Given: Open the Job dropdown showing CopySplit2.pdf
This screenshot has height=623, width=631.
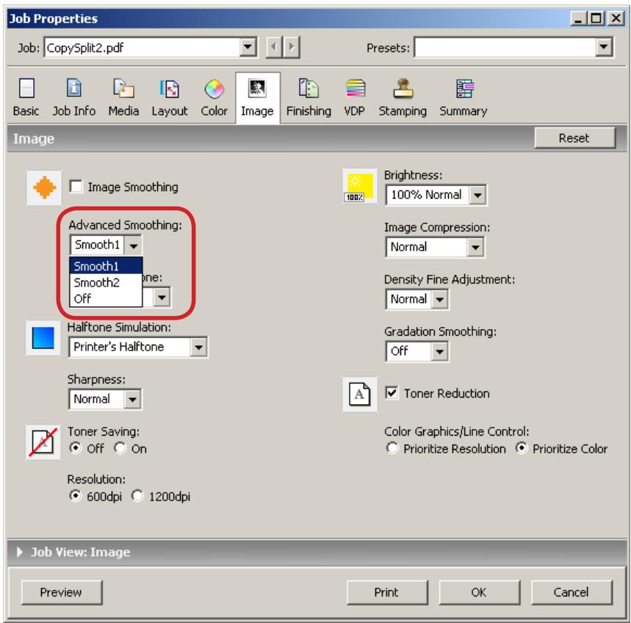Looking at the screenshot, I should (x=150, y=48).
